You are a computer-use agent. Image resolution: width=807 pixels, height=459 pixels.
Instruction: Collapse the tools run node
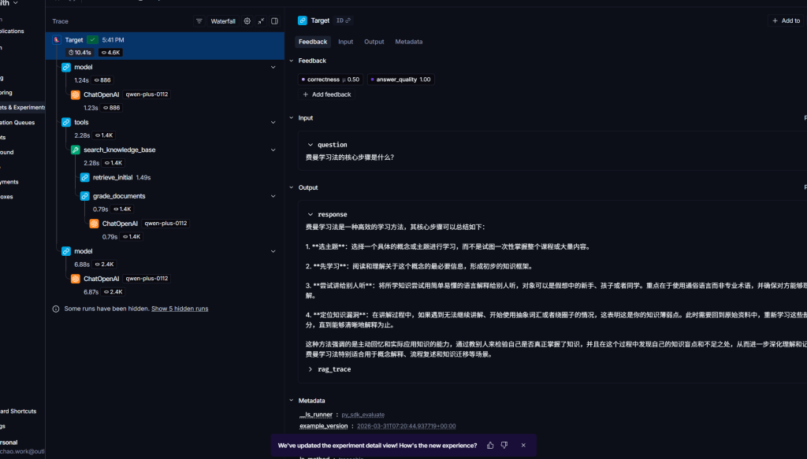tap(273, 122)
